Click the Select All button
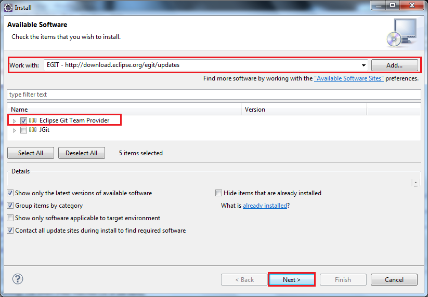The height and width of the screenshot is (297, 428). pos(31,153)
